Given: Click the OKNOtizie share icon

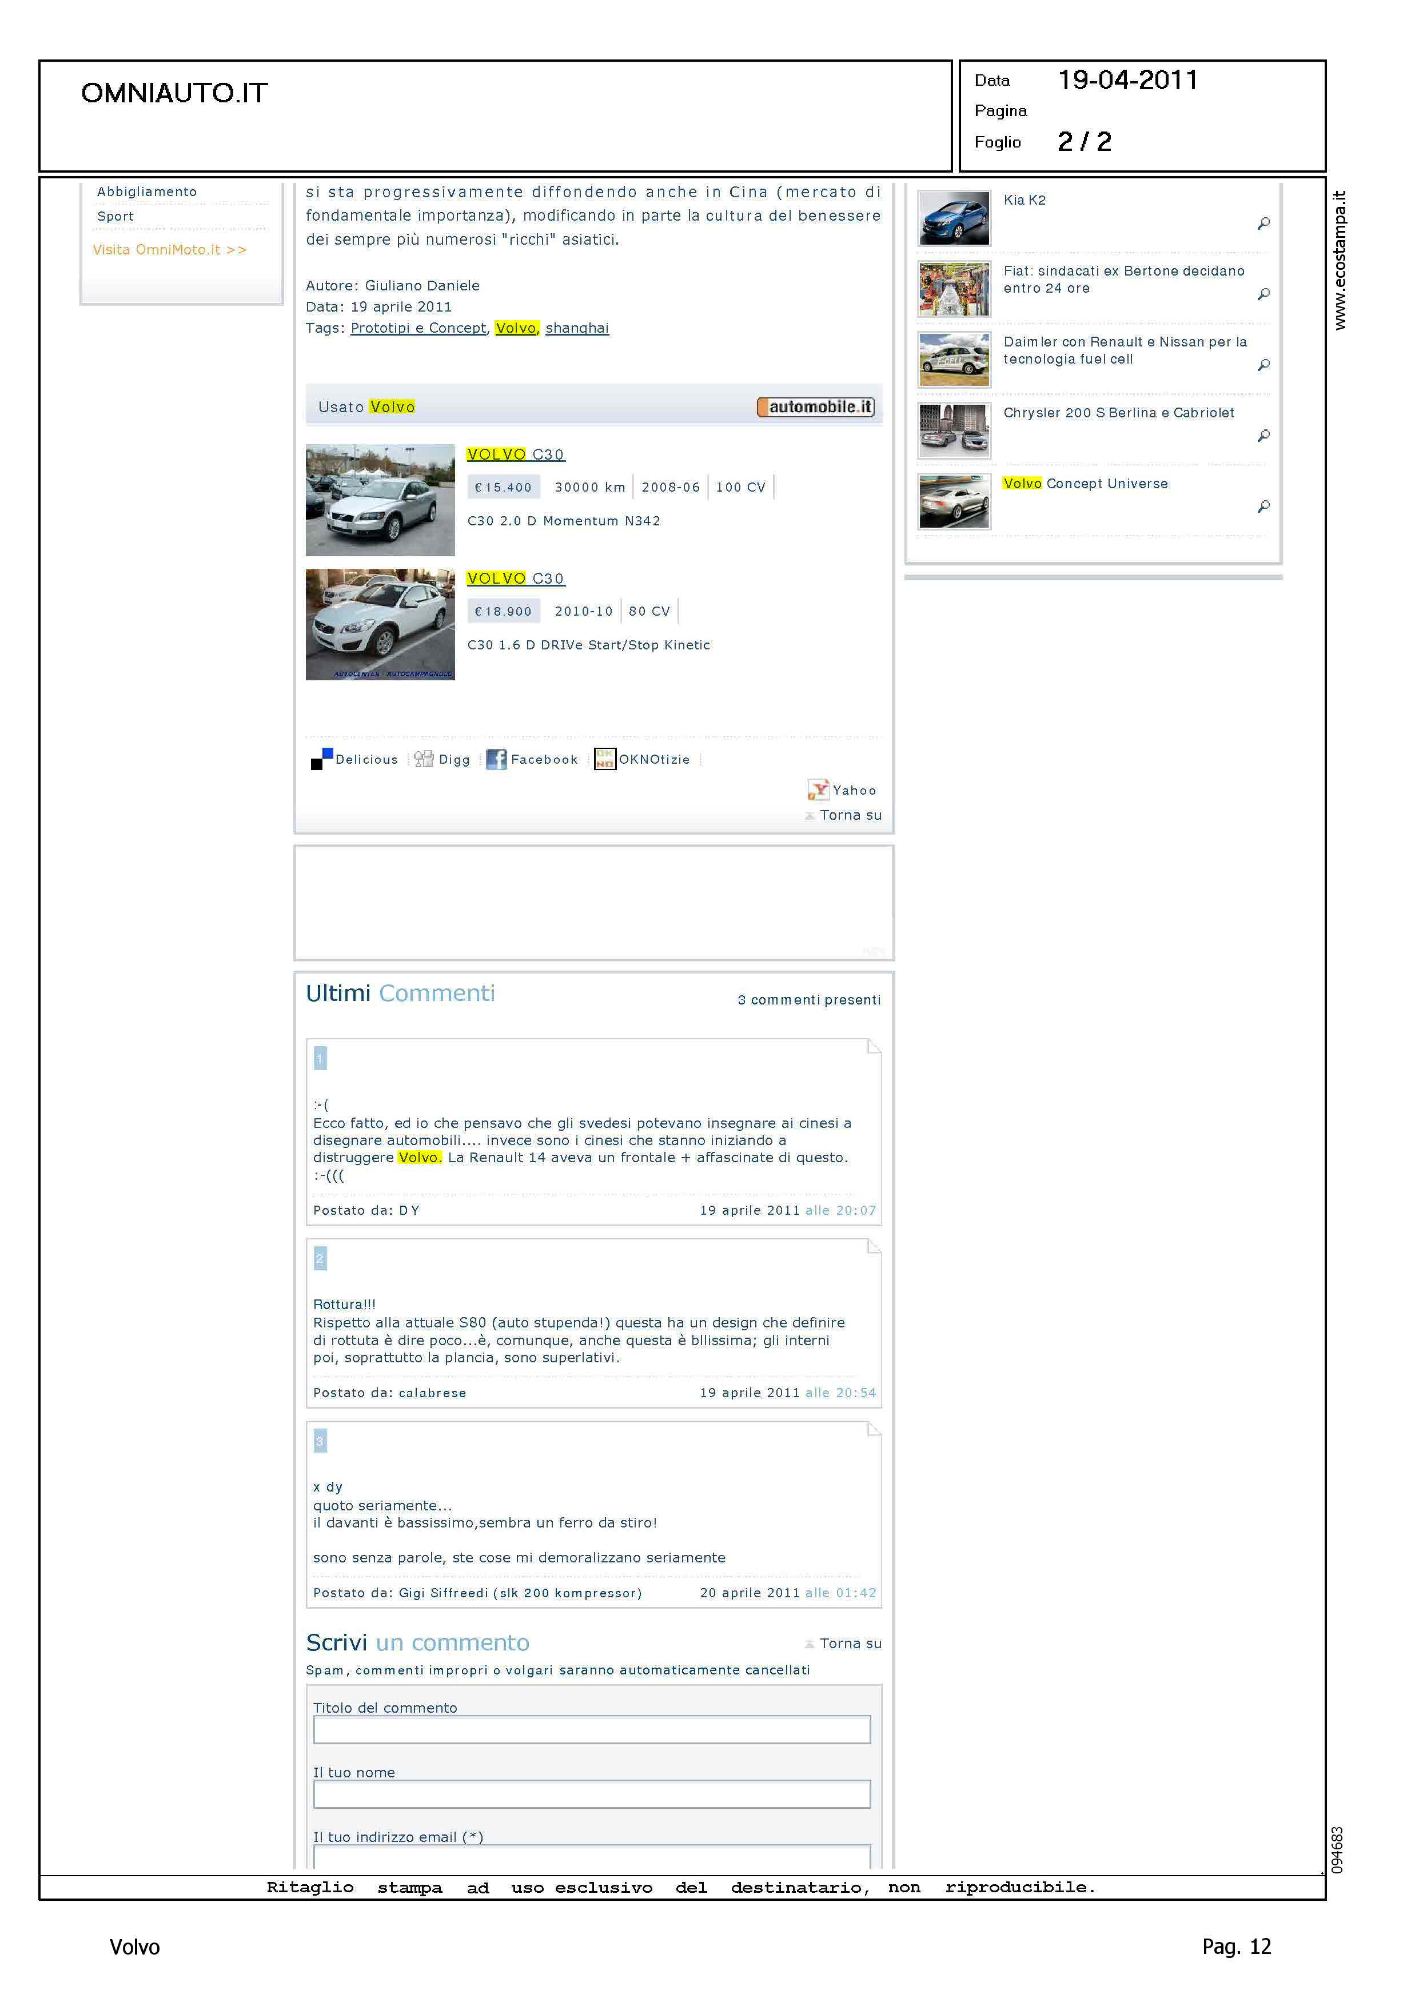Looking at the screenshot, I should tap(604, 759).
